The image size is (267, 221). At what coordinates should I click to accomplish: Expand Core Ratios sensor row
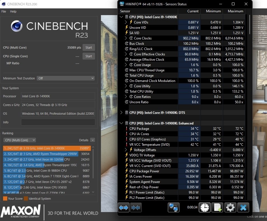pyautogui.click(x=126, y=97)
